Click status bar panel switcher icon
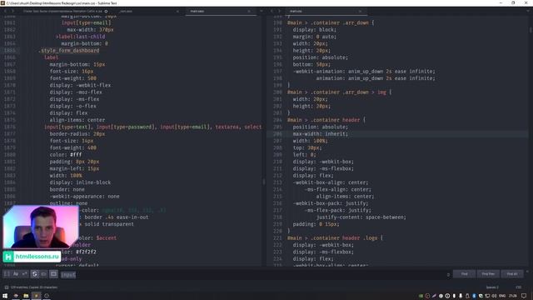533x300 pixels. click(7, 287)
